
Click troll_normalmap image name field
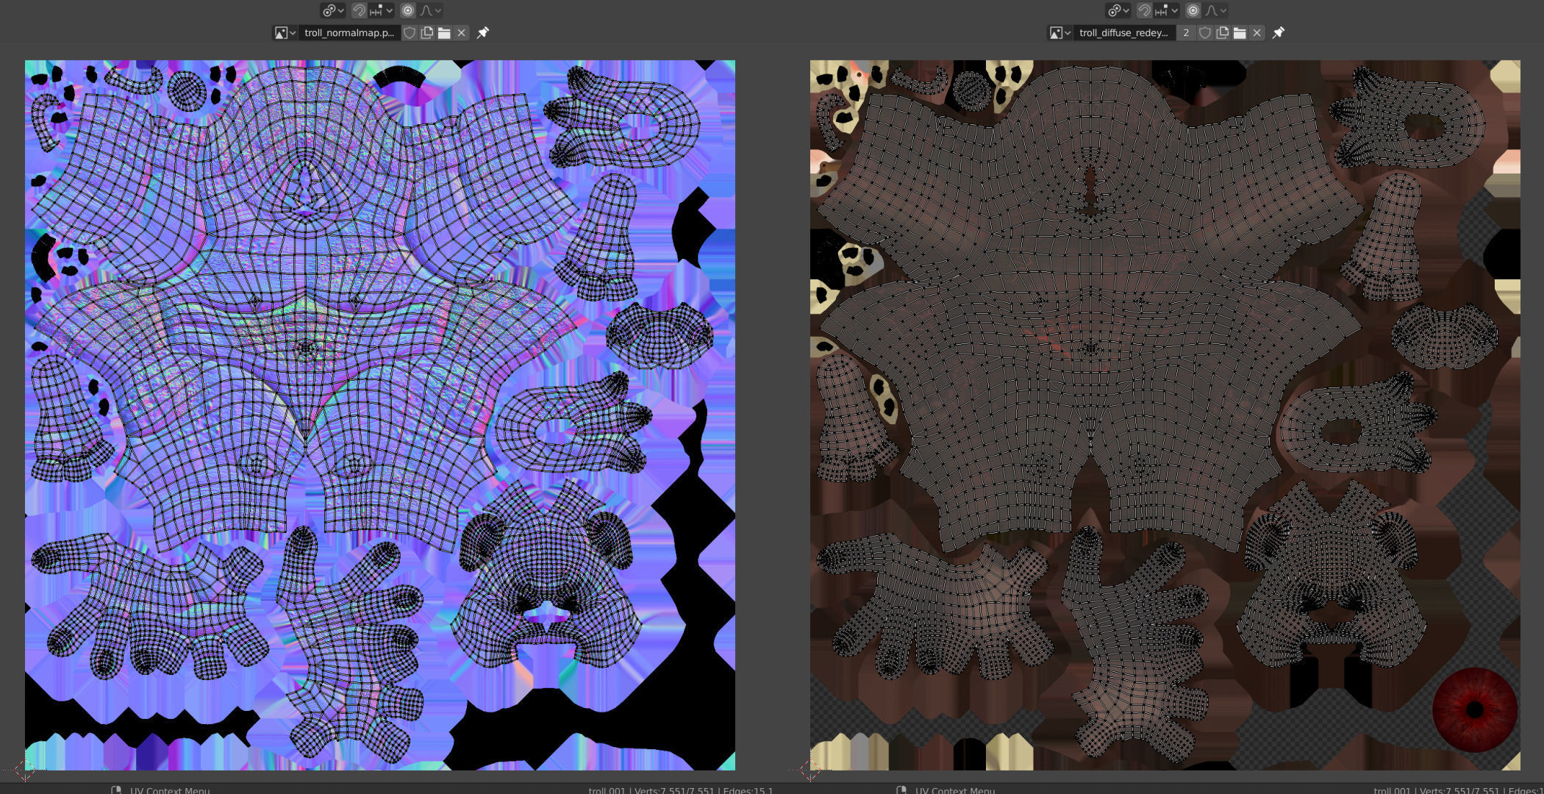(x=349, y=32)
